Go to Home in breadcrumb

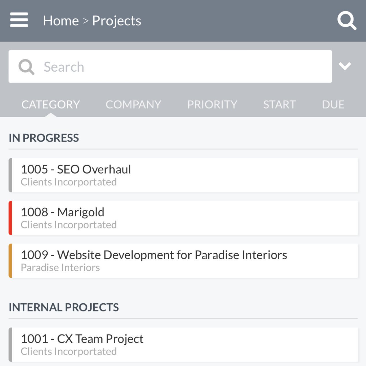click(61, 21)
